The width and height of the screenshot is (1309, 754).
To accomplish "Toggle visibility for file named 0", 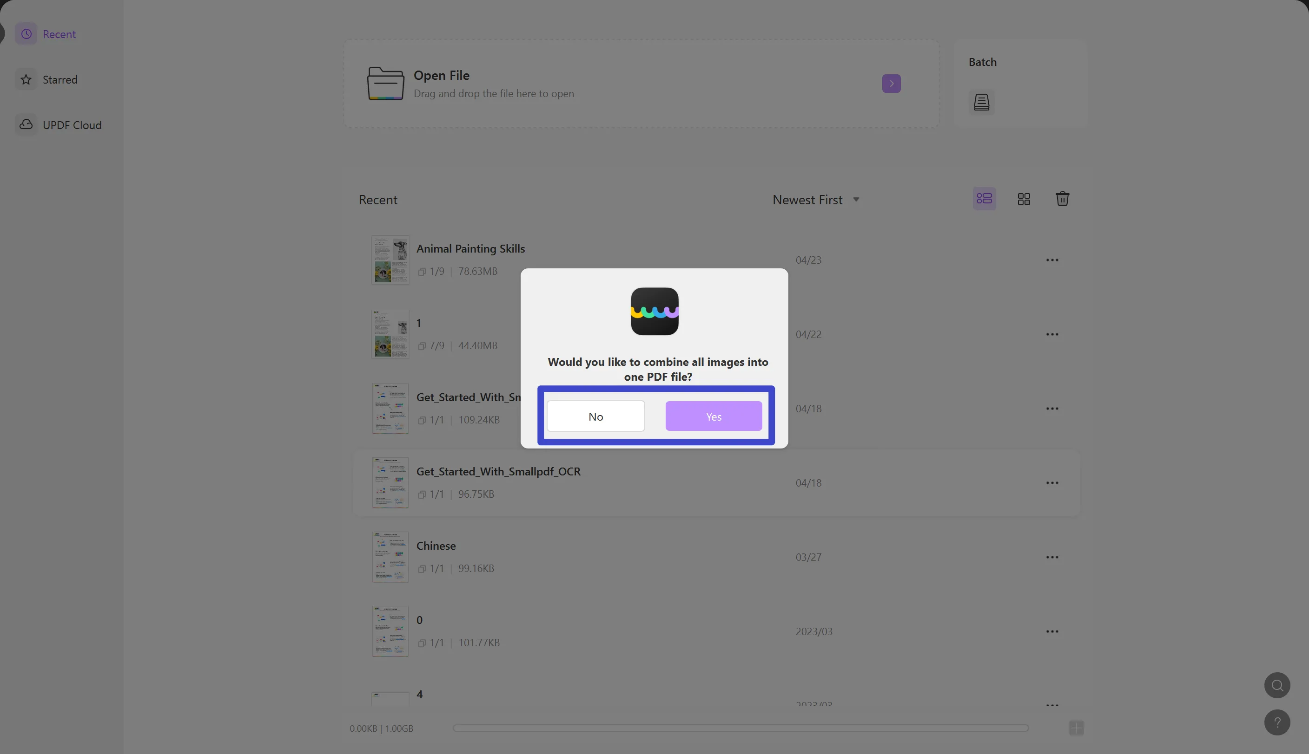I will (x=421, y=642).
